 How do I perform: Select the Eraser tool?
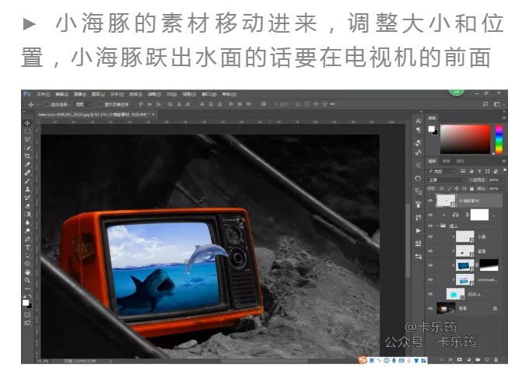tap(28, 205)
